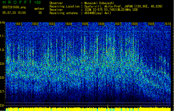Click the 0.8 kHz frequency label
174x111 pixels.
click(x=2, y=78)
